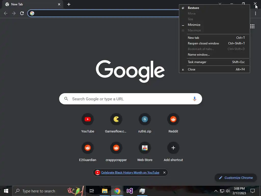Open the Google apps grid
This screenshot has height=196, width=261.
click(252, 26)
